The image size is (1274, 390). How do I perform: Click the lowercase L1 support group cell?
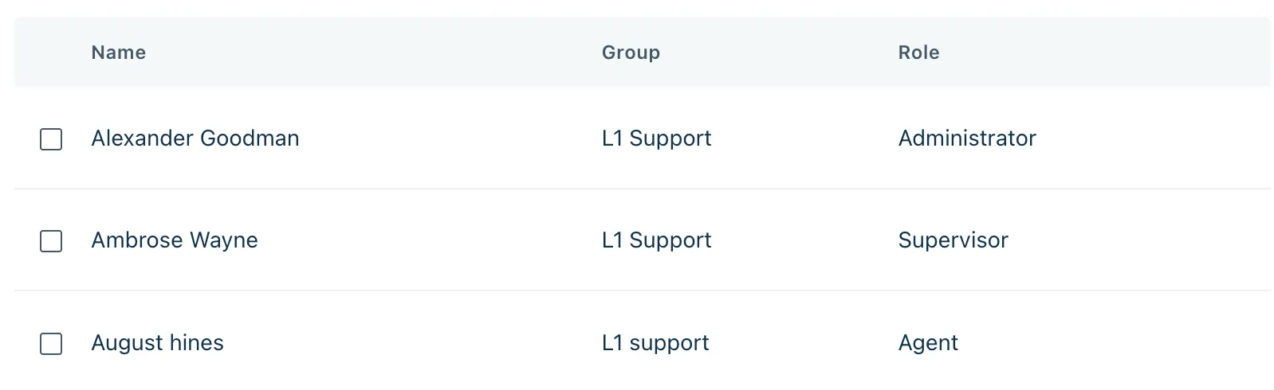pos(655,343)
